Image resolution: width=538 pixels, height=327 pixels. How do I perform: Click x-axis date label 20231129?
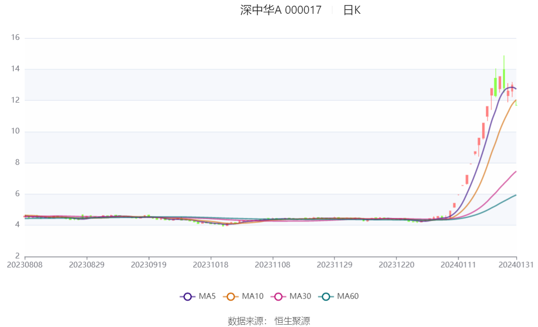tap(334, 265)
